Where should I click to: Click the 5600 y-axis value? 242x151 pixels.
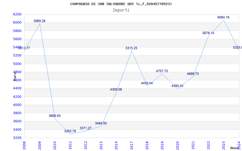click(x=17, y=39)
